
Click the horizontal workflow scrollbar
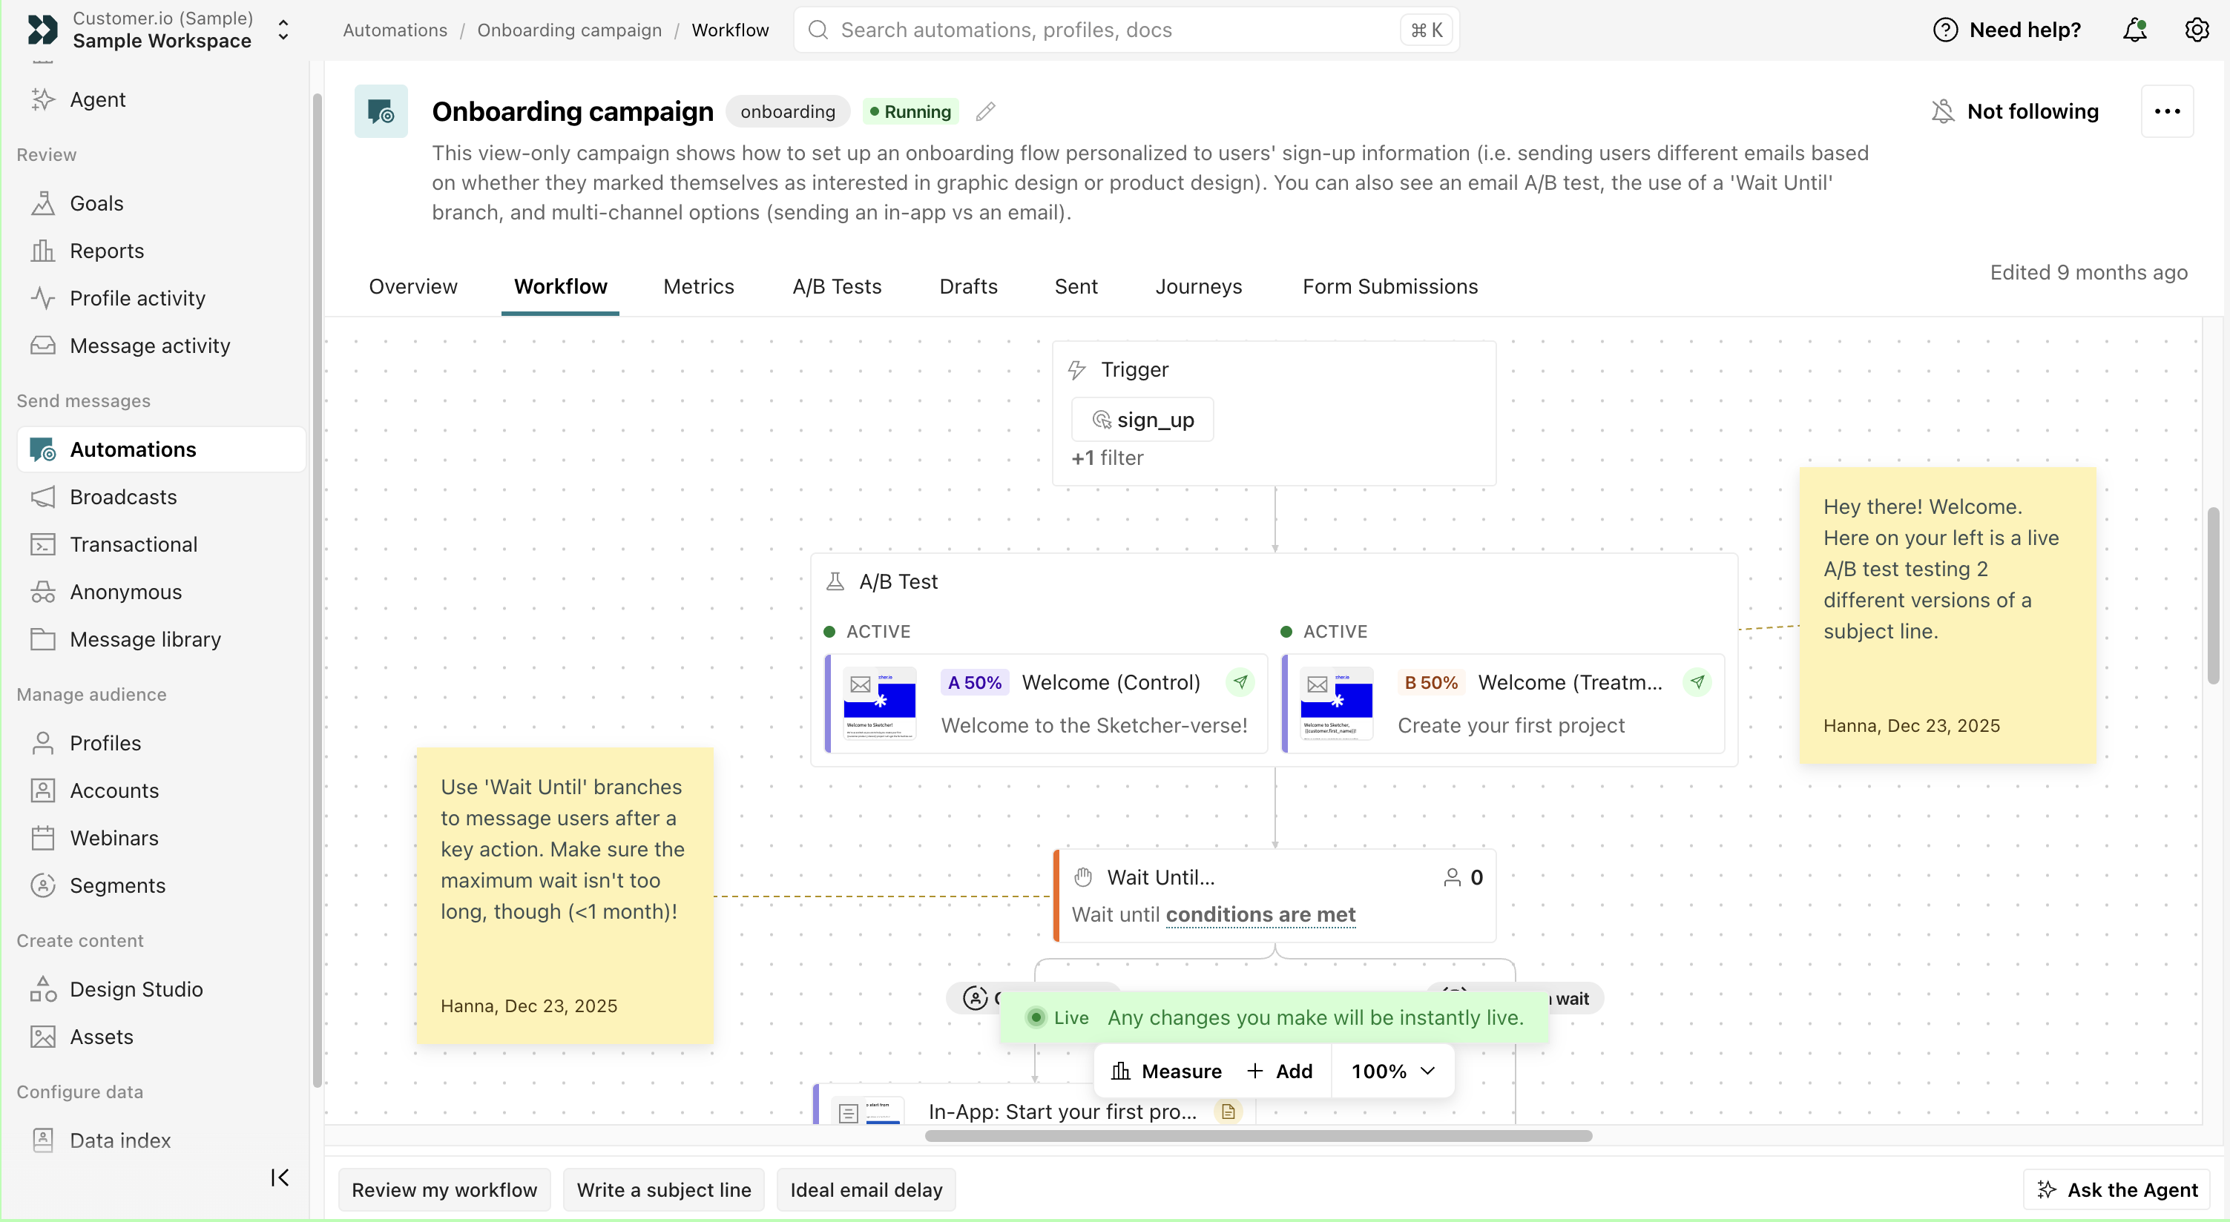pos(1259,1136)
